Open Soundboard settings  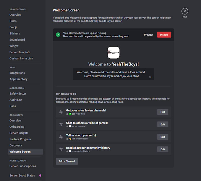coord(17,40)
